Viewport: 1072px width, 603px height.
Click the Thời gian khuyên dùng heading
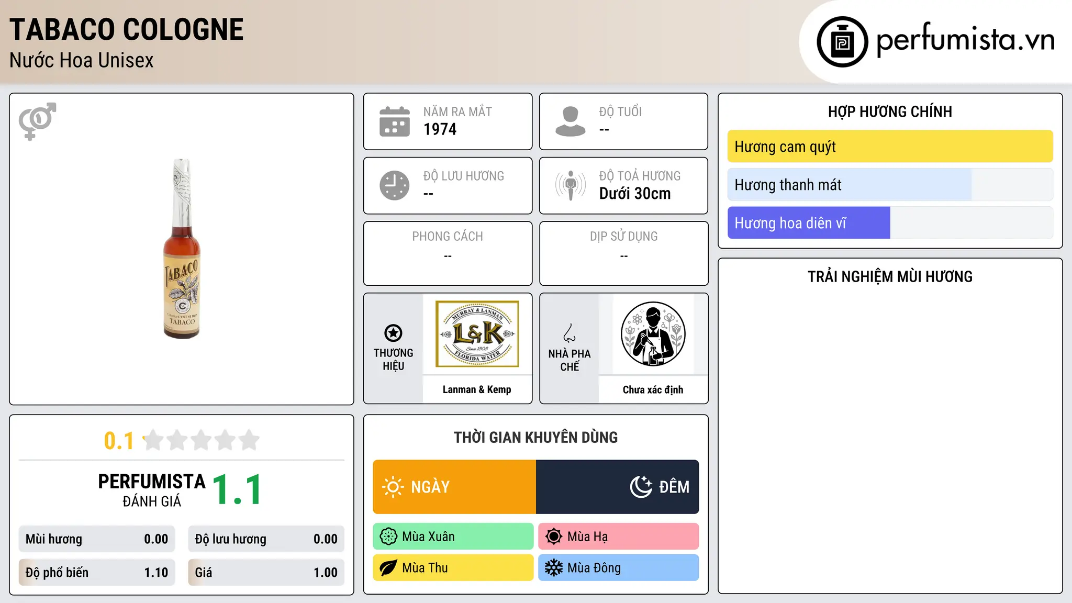pyautogui.click(x=536, y=437)
